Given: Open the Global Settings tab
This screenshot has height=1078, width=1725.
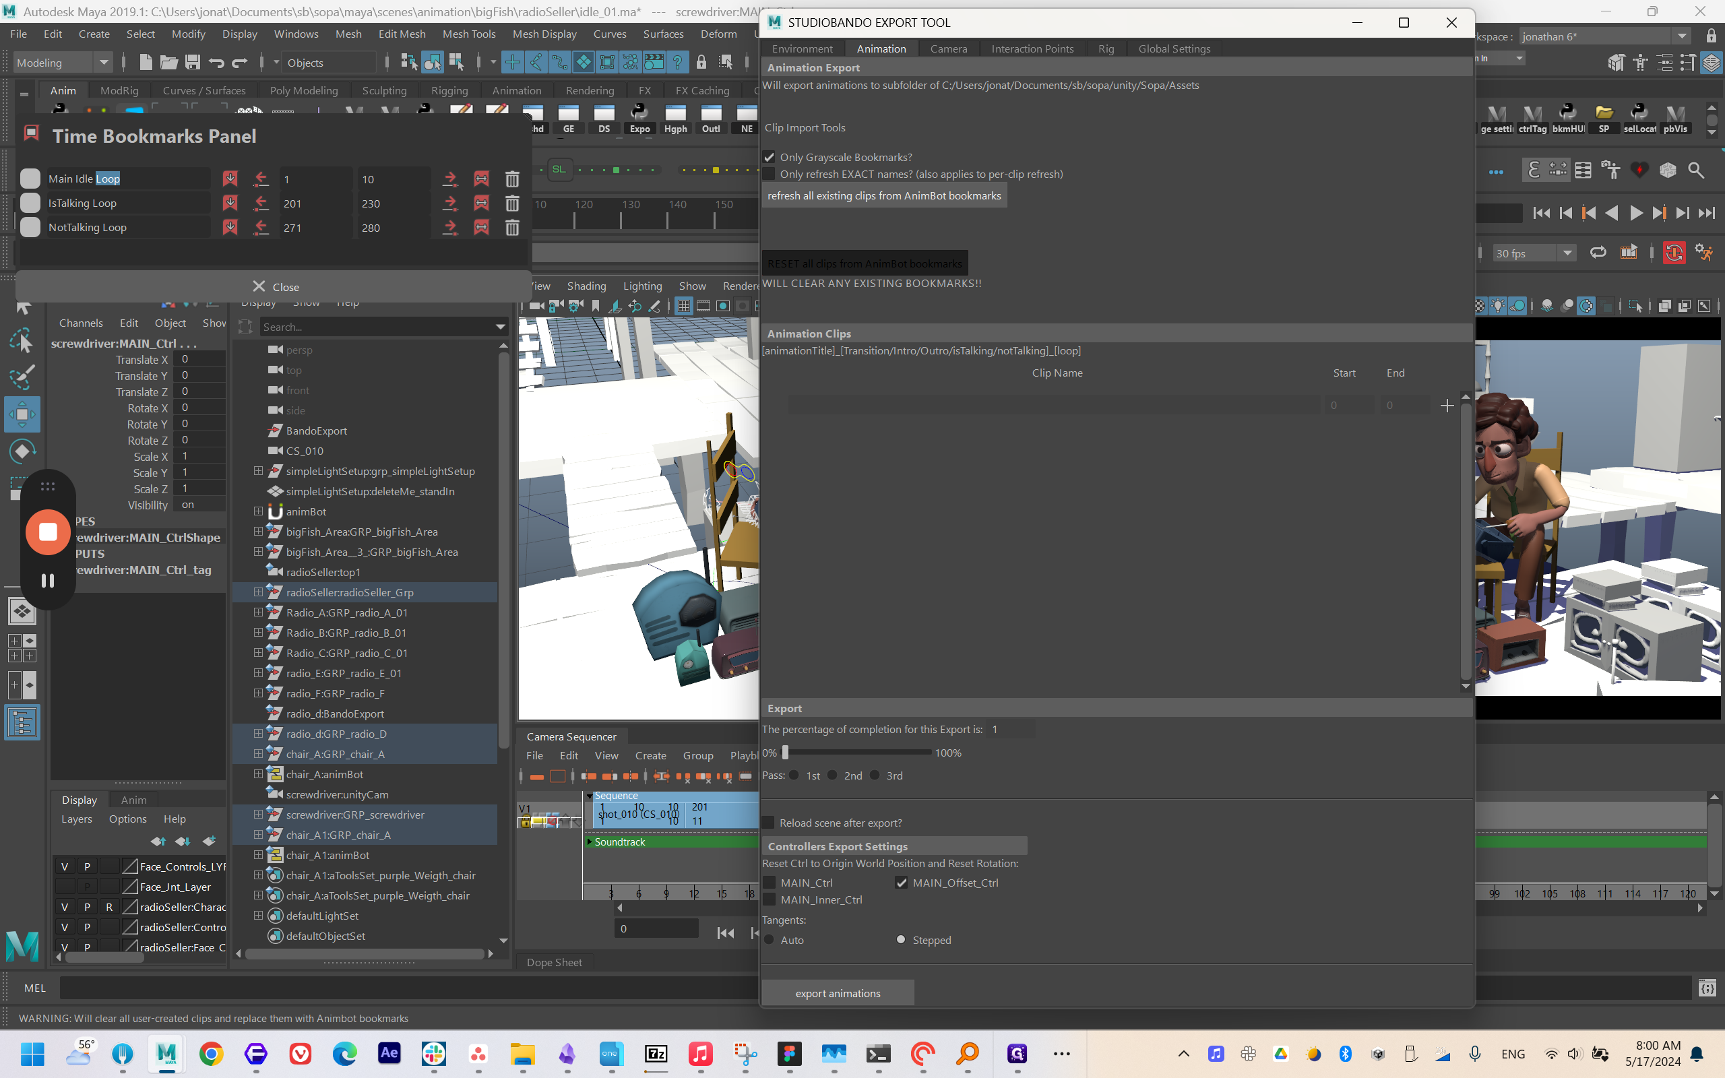Looking at the screenshot, I should click(1174, 49).
